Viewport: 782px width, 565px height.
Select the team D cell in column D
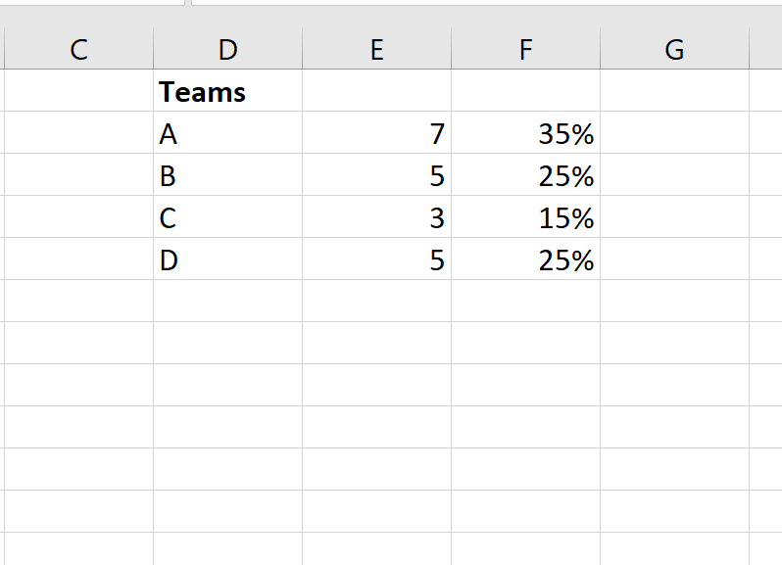pos(228,259)
